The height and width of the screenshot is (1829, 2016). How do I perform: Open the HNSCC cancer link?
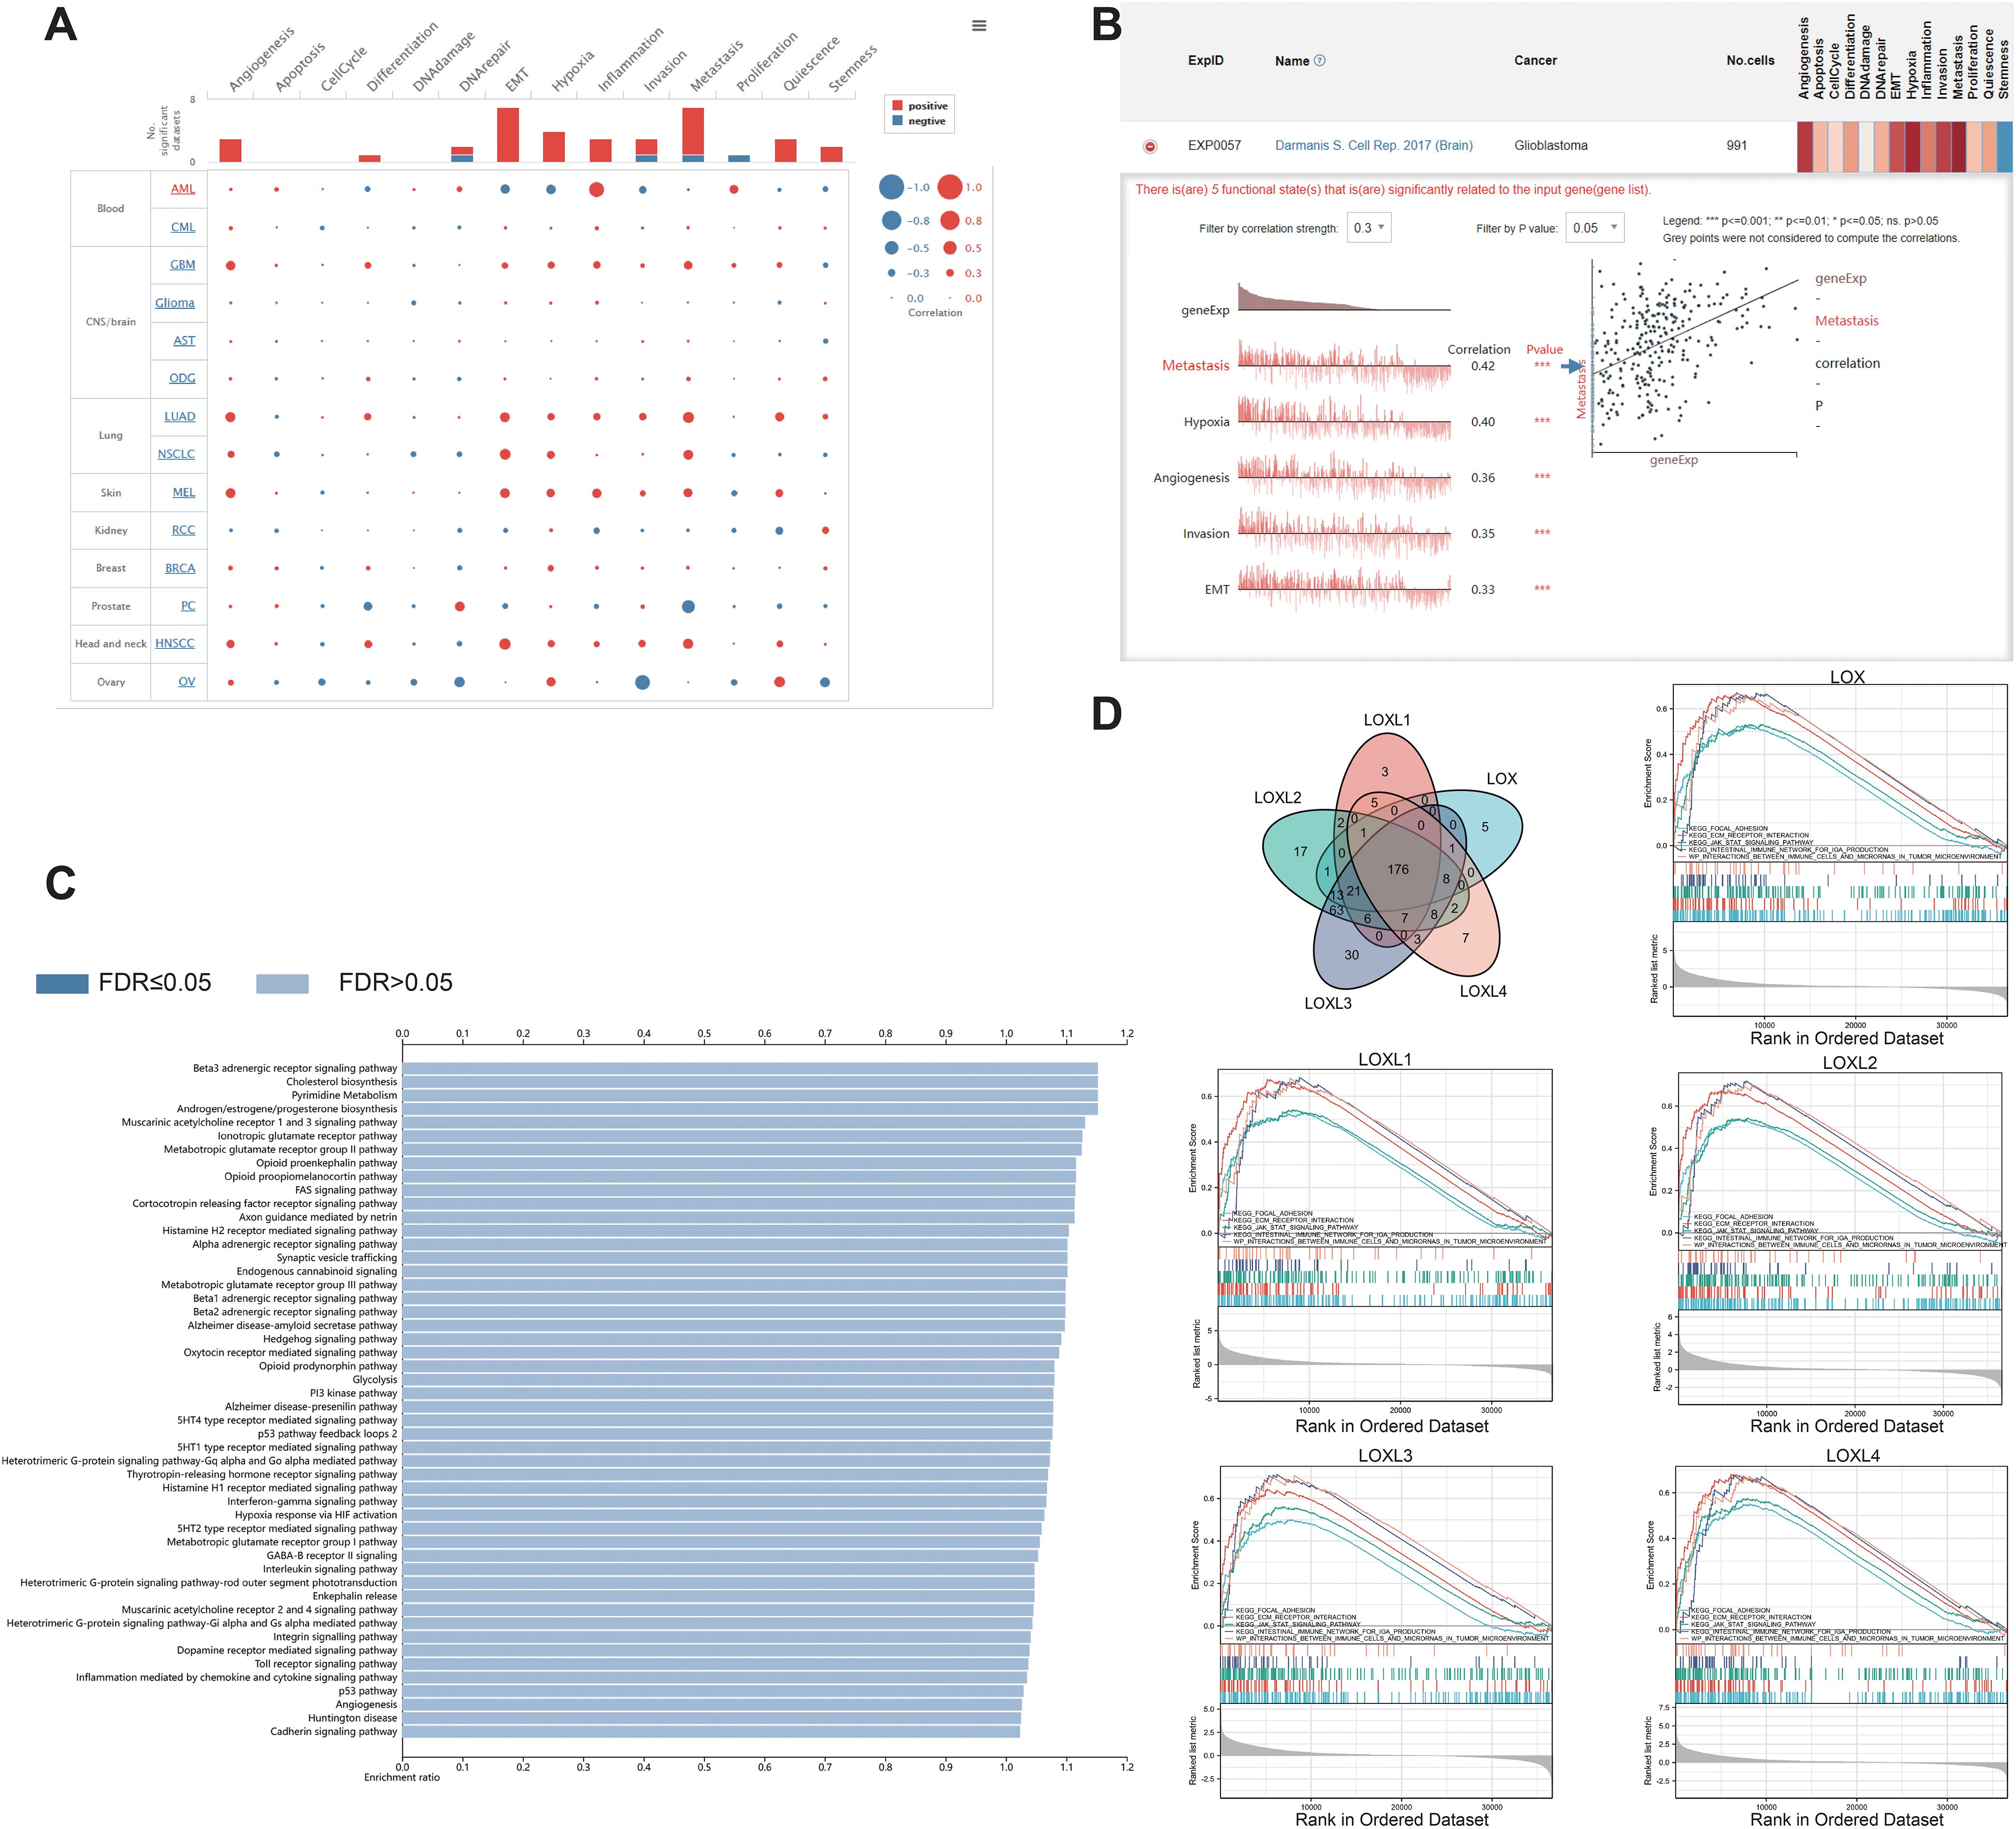[175, 643]
